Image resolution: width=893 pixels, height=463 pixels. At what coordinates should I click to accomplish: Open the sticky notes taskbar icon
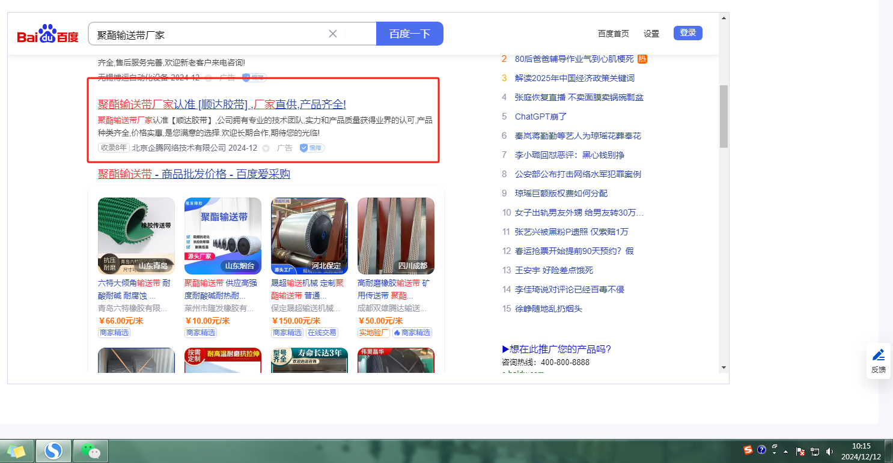(17, 450)
